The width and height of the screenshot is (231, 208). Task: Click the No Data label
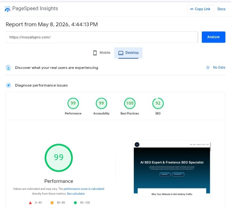(x=219, y=67)
